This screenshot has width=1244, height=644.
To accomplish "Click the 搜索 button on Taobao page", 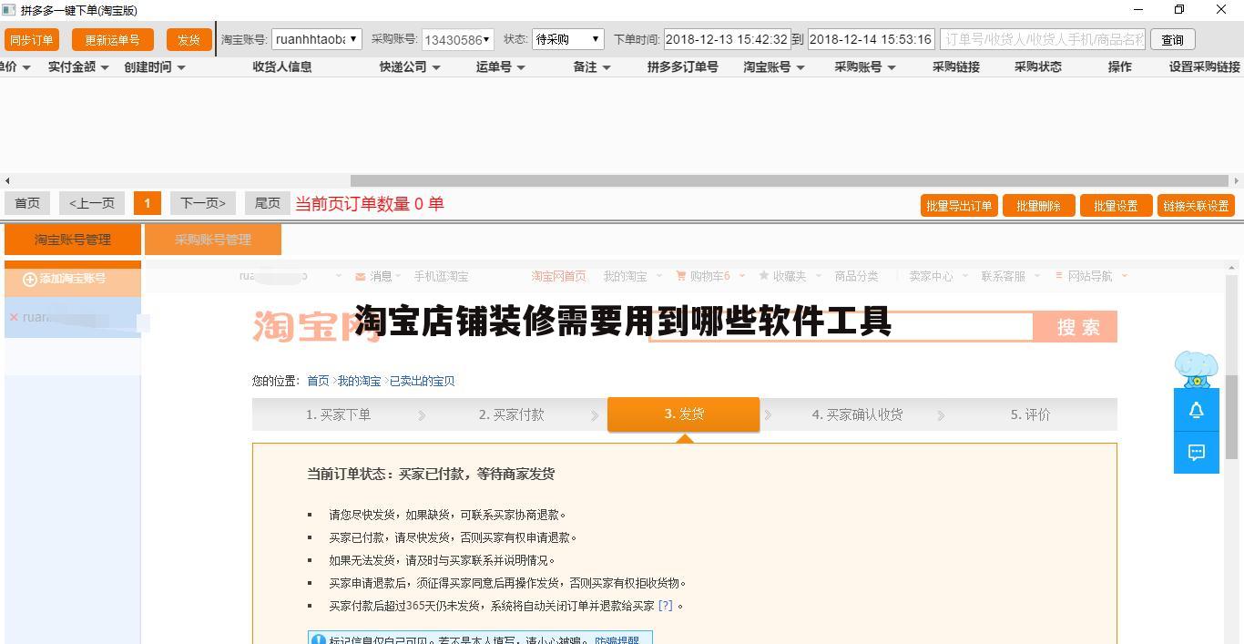I will click(x=1077, y=327).
